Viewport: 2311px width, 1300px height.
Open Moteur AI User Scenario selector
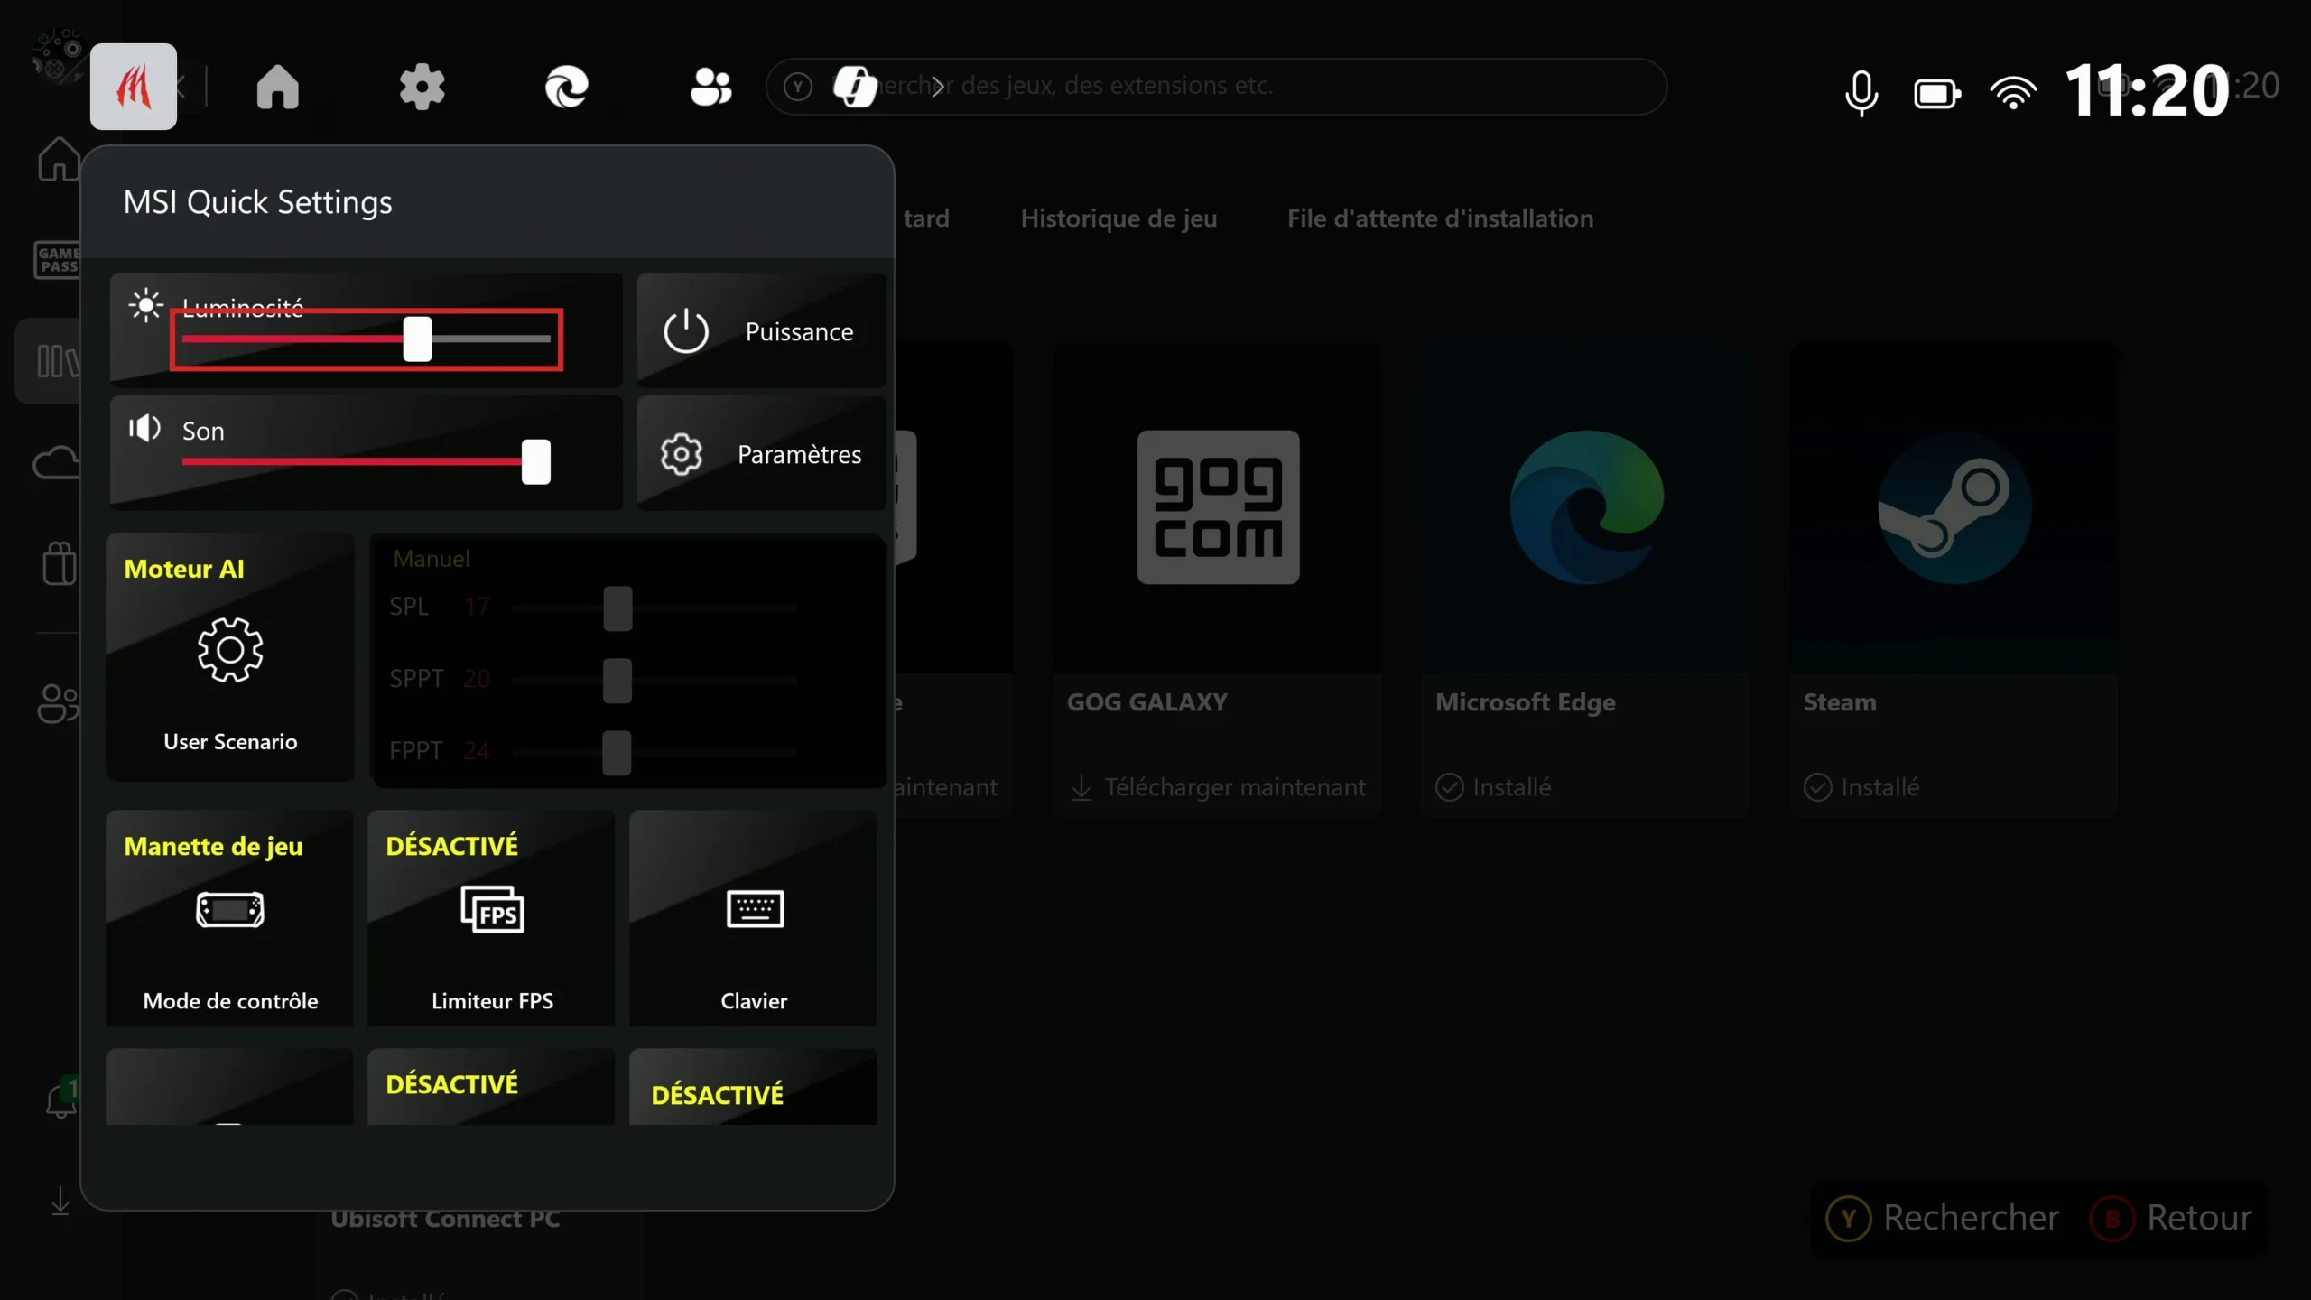229,656
